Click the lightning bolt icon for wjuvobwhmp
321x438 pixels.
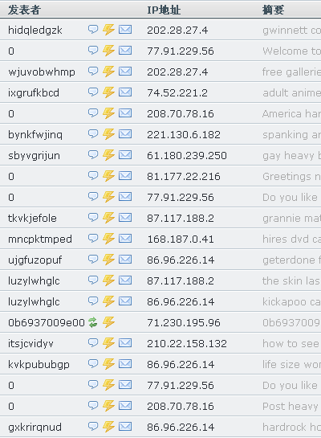(x=108, y=72)
